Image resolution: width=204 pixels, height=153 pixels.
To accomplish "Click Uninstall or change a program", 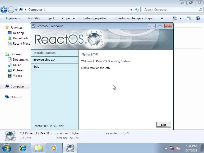I will (135, 18).
